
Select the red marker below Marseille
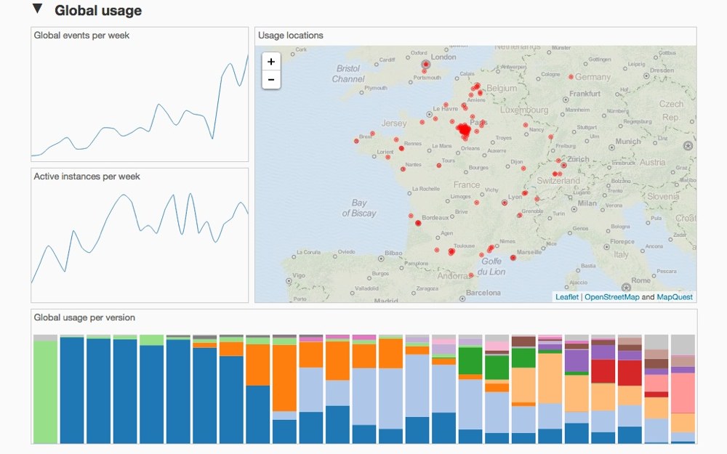(x=513, y=258)
